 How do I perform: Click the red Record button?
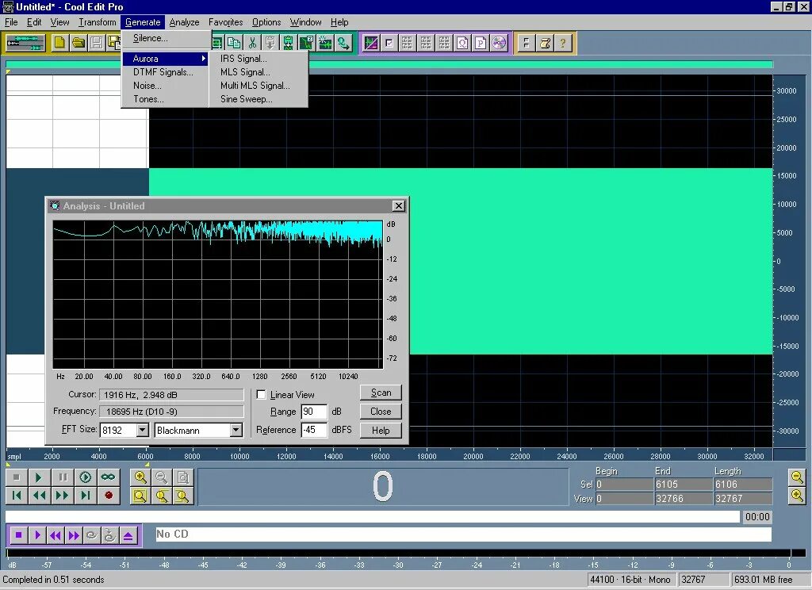coord(108,496)
